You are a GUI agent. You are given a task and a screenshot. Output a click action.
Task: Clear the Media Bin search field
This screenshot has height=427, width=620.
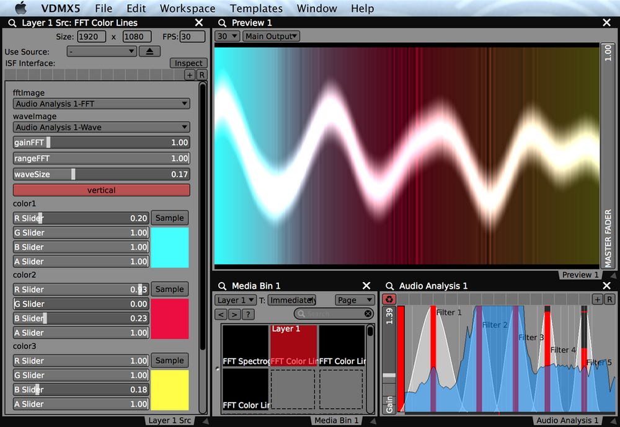point(368,314)
